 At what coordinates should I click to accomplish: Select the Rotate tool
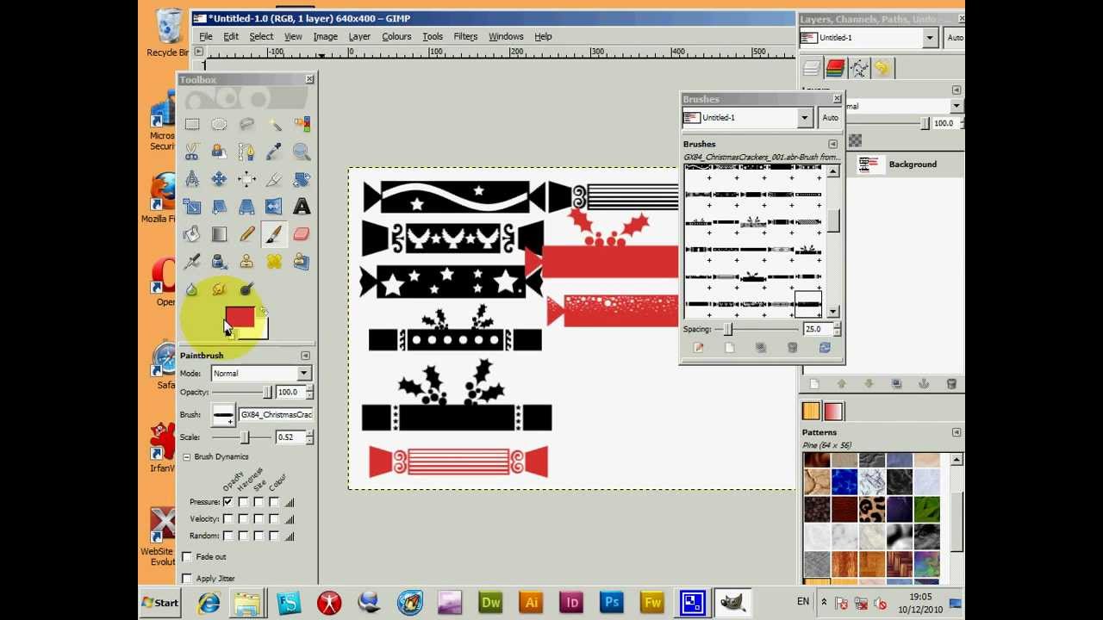point(302,179)
